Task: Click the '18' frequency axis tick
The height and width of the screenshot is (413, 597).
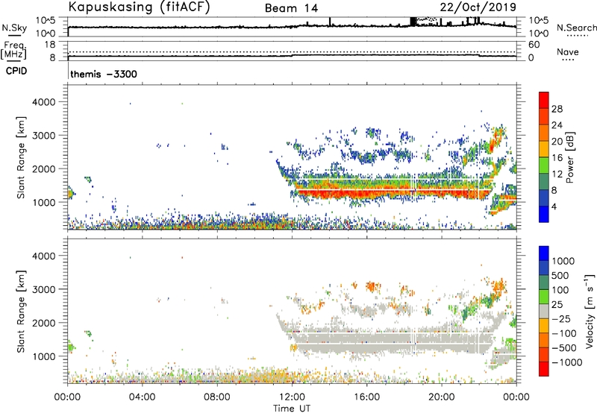Action: [x=49, y=45]
